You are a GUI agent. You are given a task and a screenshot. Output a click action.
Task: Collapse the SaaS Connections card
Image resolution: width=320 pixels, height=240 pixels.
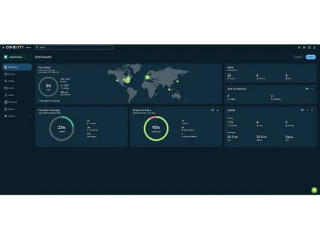pyautogui.click(x=312, y=89)
